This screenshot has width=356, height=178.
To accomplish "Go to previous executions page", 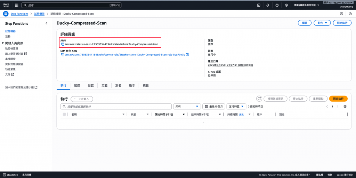I will pyautogui.click(x=327, y=106).
